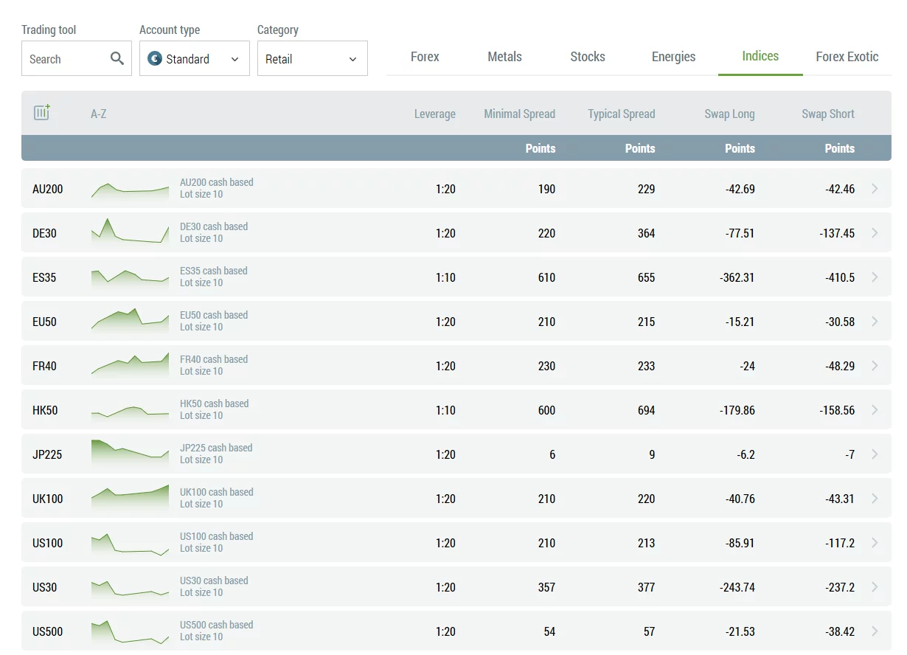Screen dimensions: 907x655
Task: Expand the US30 row chevron
Action: (875, 587)
